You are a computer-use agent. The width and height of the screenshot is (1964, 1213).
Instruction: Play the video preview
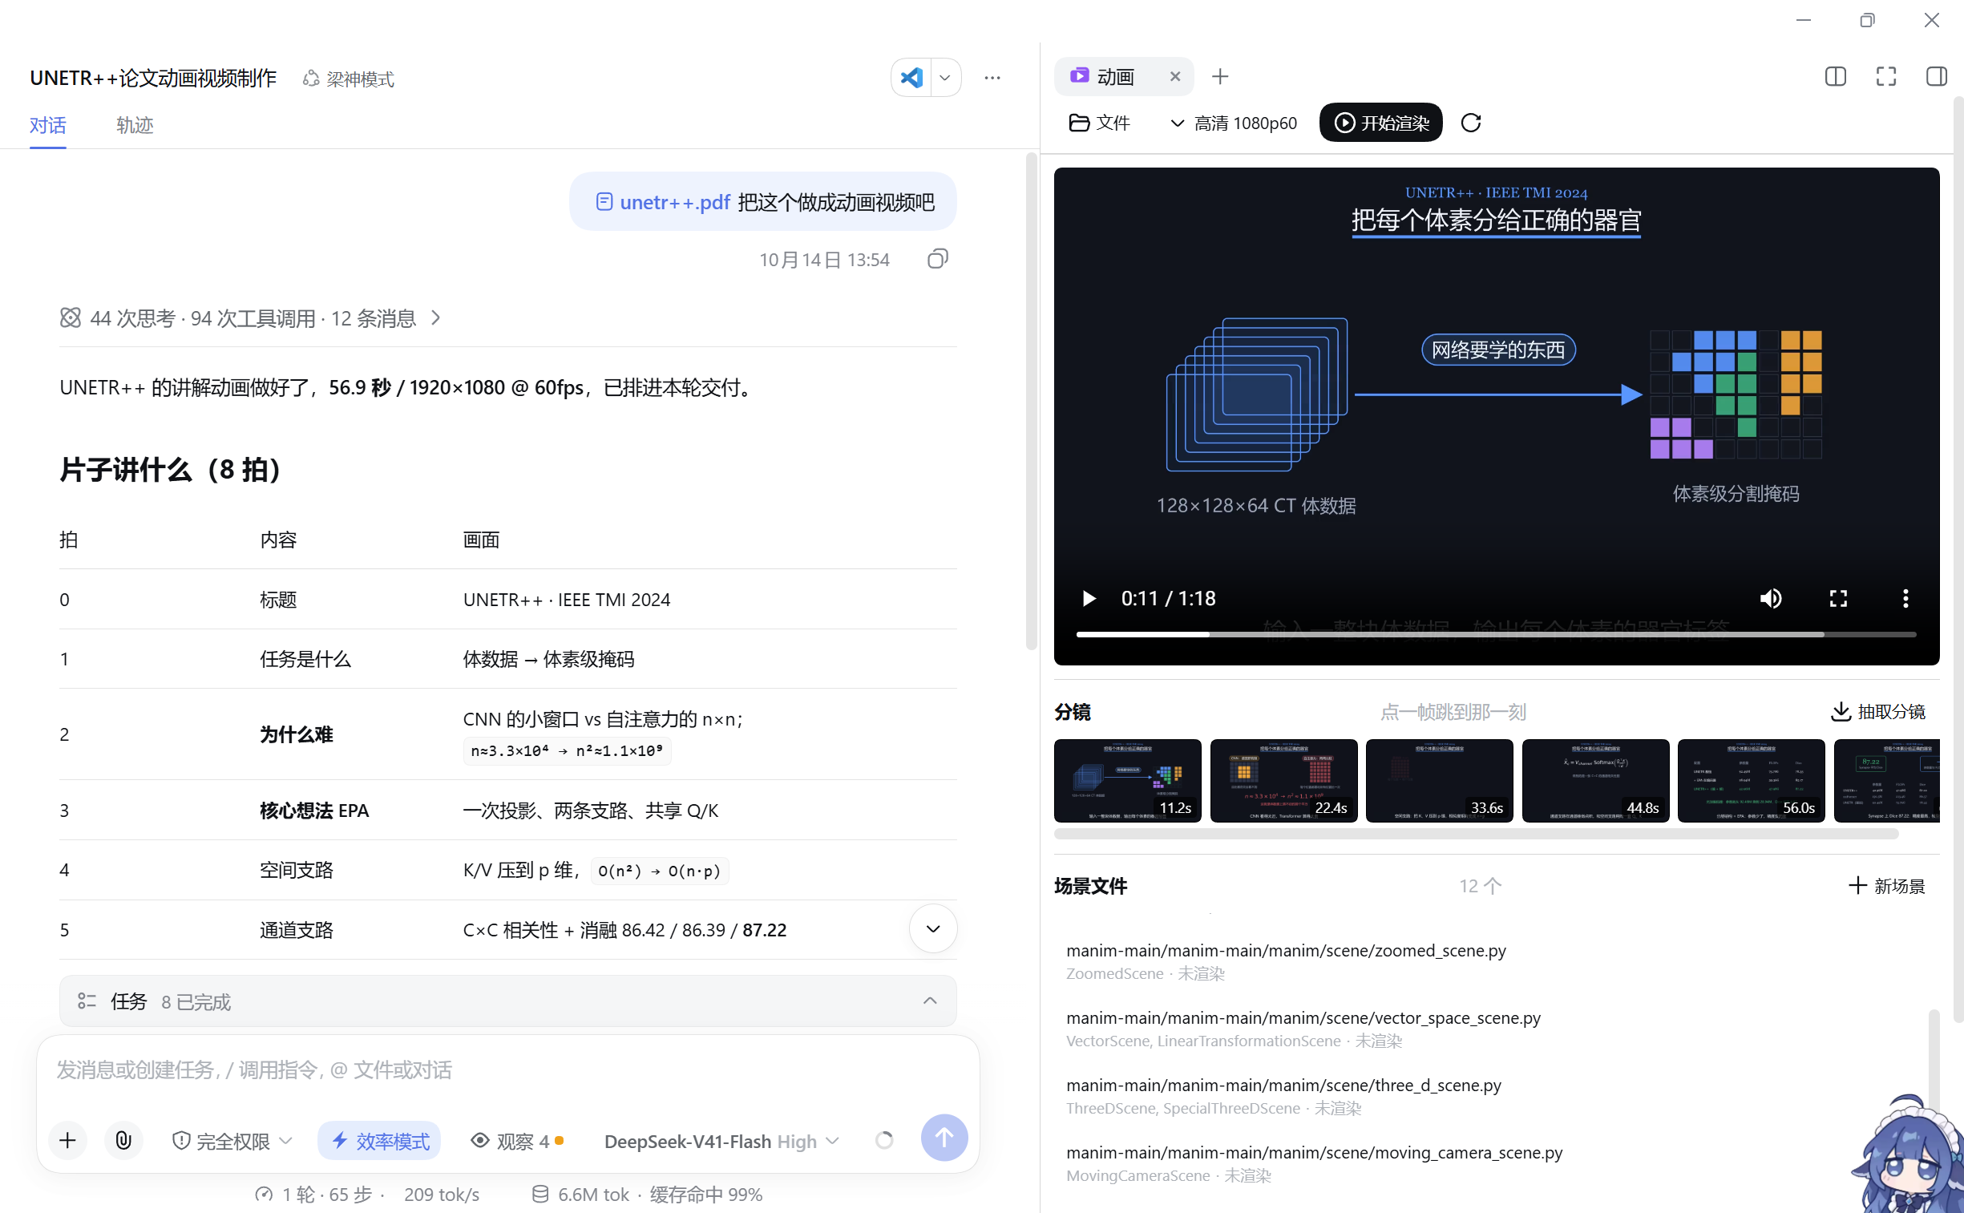point(1089,598)
